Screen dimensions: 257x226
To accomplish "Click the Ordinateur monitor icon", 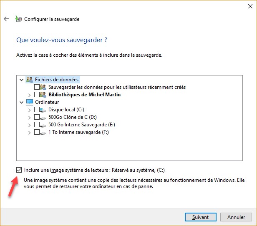I will pos(29,102).
